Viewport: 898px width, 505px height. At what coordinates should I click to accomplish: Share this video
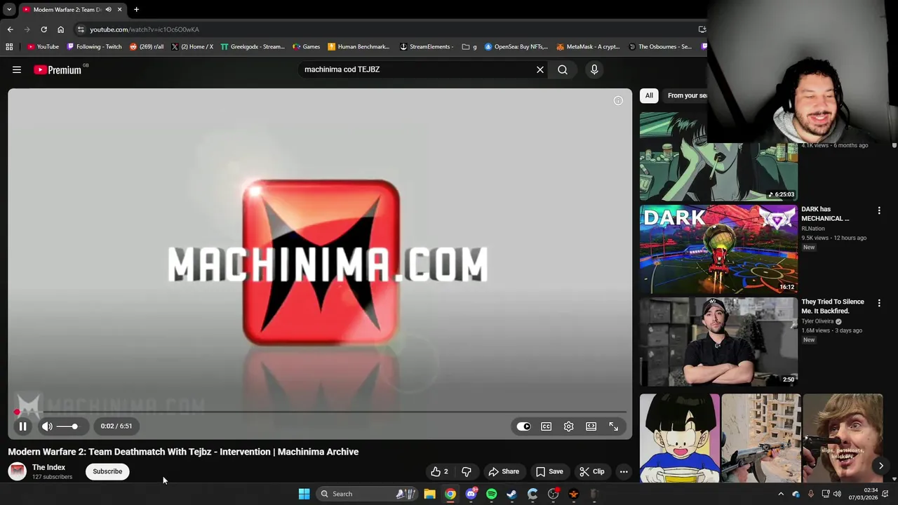pyautogui.click(x=504, y=471)
